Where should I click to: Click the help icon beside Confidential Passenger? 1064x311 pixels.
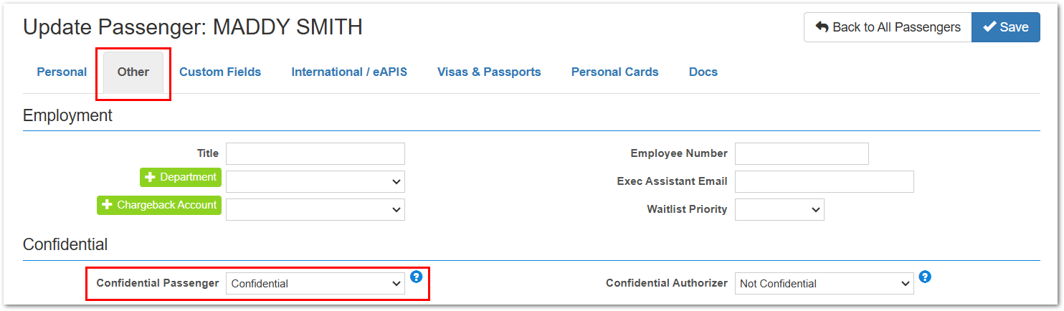click(416, 277)
